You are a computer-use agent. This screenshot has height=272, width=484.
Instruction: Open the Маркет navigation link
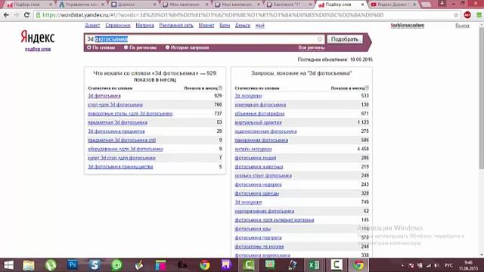coord(206,26)
